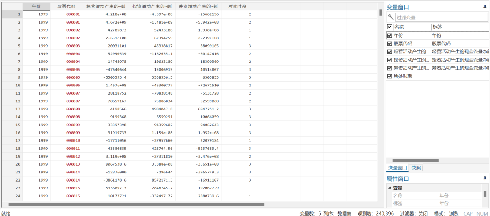
Task: Click the cell with value 8572171.3
Action: [152, 180]
